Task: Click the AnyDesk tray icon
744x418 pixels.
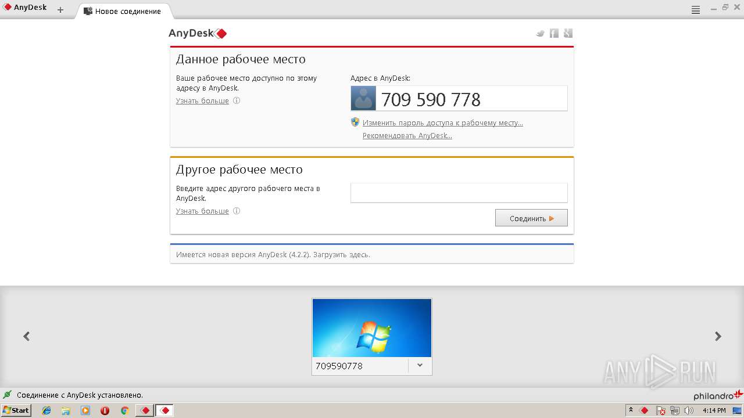Action: (x=644, y=410)
